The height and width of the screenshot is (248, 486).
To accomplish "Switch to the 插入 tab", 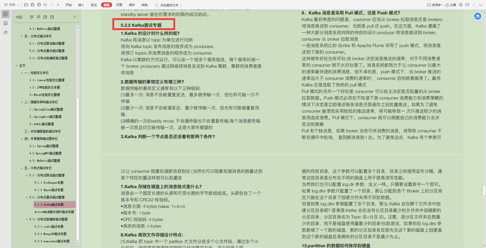I will coord(81,5).
